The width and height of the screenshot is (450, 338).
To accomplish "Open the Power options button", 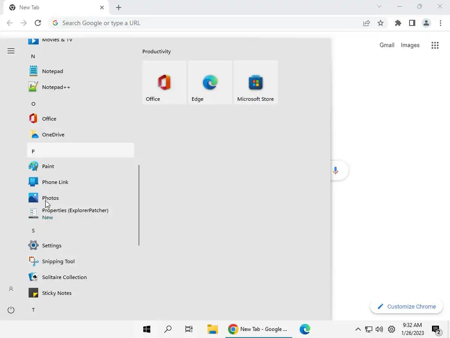I will point(11,310).
